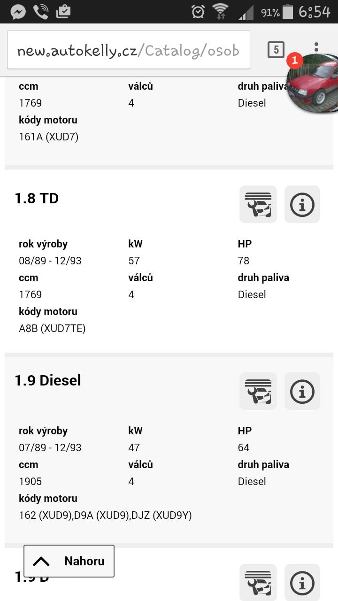
Task: Show info for 1.8 TD engine
Action: tap(302, 204)
